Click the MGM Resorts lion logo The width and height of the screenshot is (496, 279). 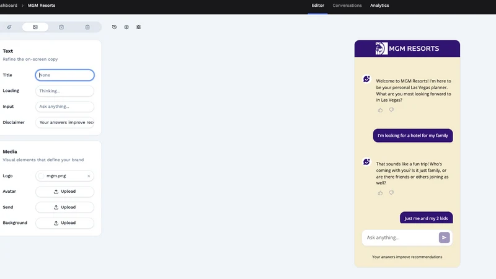tap(381, 48)
